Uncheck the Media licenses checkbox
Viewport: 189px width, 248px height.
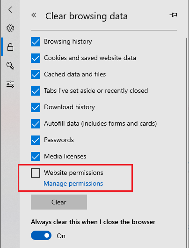[x=36, y=157]
